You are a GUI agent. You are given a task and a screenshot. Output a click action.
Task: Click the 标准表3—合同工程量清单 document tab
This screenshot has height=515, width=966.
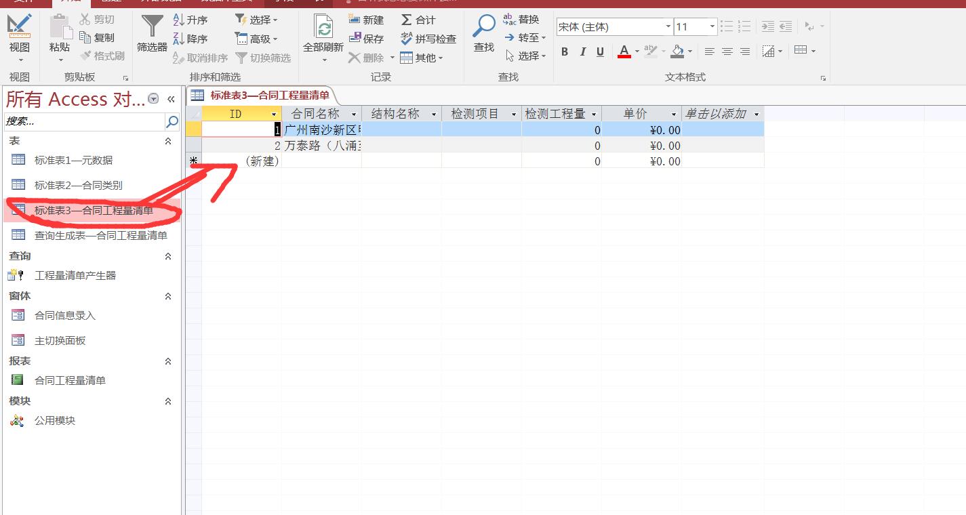click(x=261, y=95)
